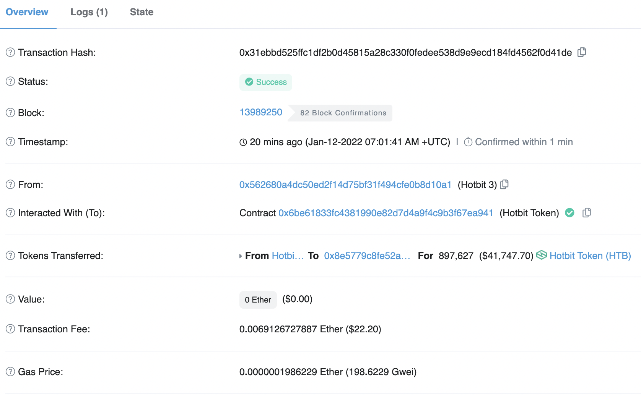This screenshot has width=641, height=395.
Task: Click help icon beside Status label
Action: [10, 81]
